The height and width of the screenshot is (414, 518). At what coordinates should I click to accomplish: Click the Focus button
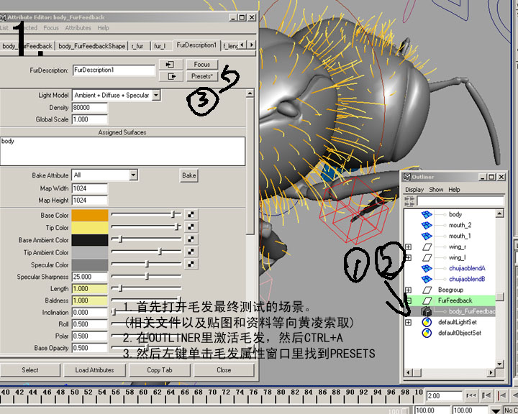coord(202,65)
